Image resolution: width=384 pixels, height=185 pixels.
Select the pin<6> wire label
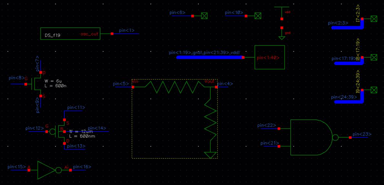tap(178, 13)
